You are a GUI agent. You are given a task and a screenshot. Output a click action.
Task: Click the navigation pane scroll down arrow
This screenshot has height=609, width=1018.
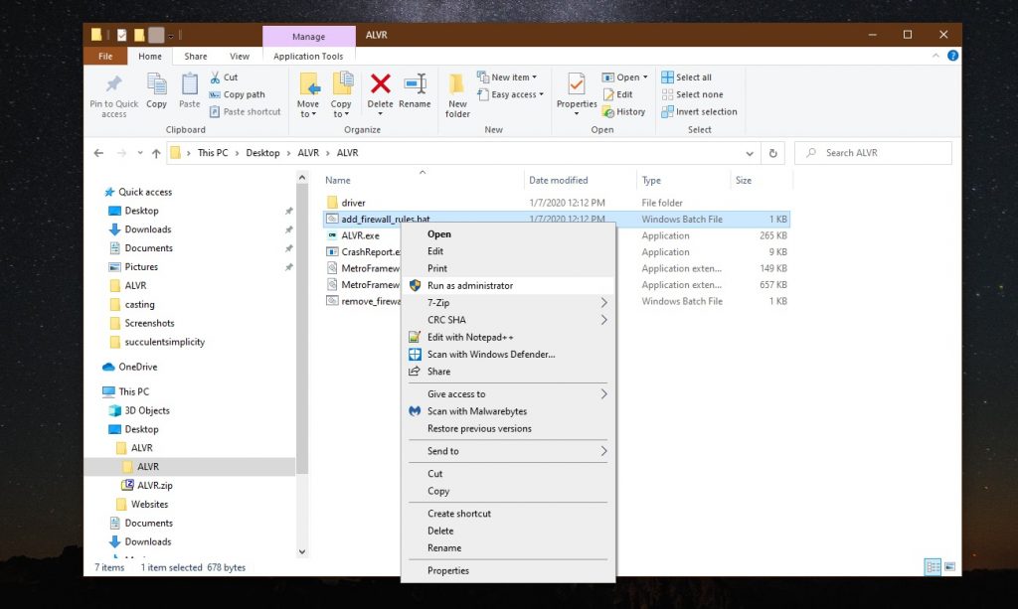(x=302, y=552)
